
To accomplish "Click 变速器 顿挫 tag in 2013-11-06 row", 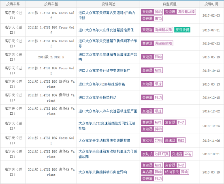I will (x=175, y=140).
